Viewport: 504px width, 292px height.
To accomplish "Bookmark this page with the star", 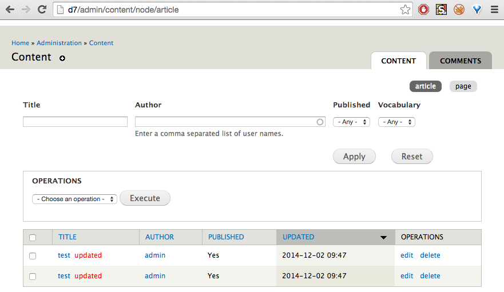I will [405, 9].
